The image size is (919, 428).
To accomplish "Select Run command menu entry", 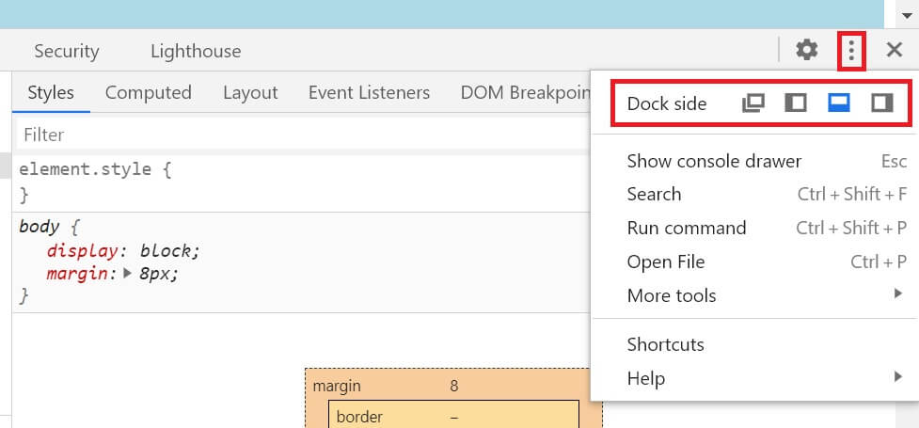I will point(686,228).
